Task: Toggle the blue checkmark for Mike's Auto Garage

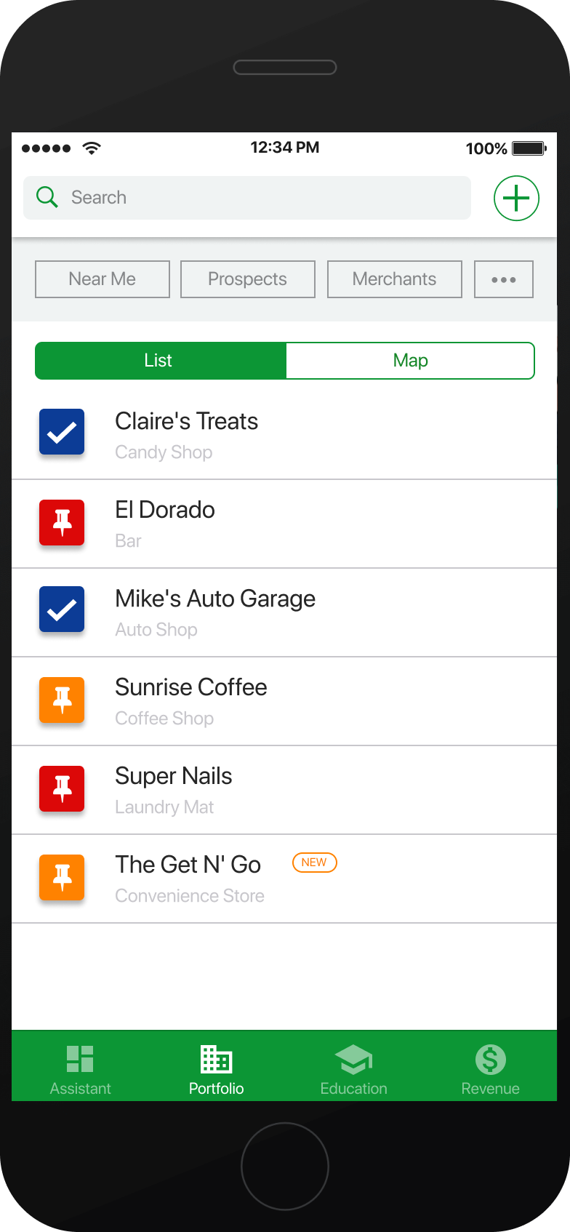Action: click(x=62, y=609)
